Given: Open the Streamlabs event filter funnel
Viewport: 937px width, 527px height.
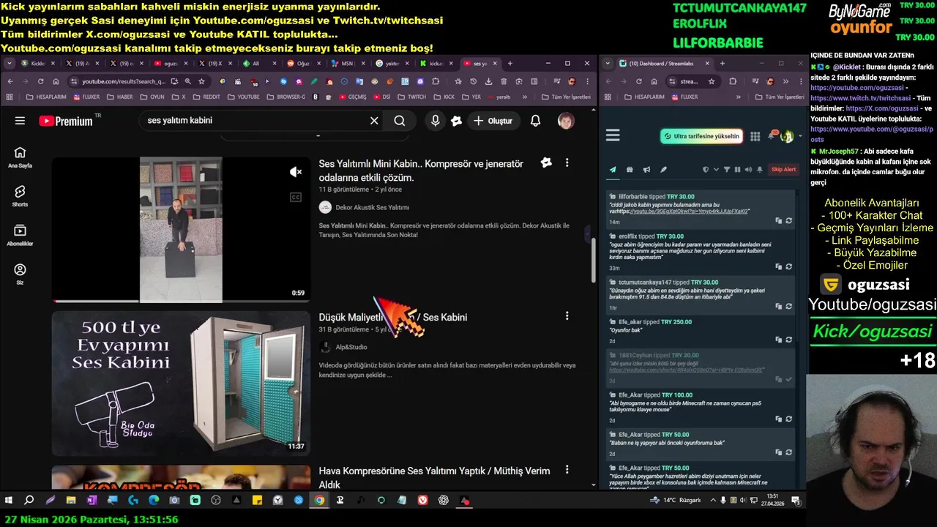Looking at the screenshot, I should [x=727, y=170].
